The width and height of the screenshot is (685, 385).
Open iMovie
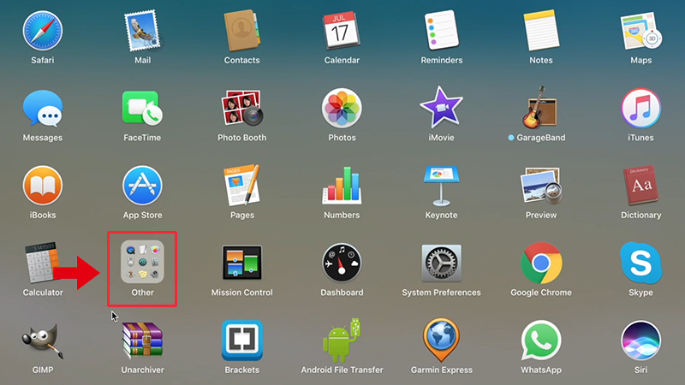coord(441,108)
